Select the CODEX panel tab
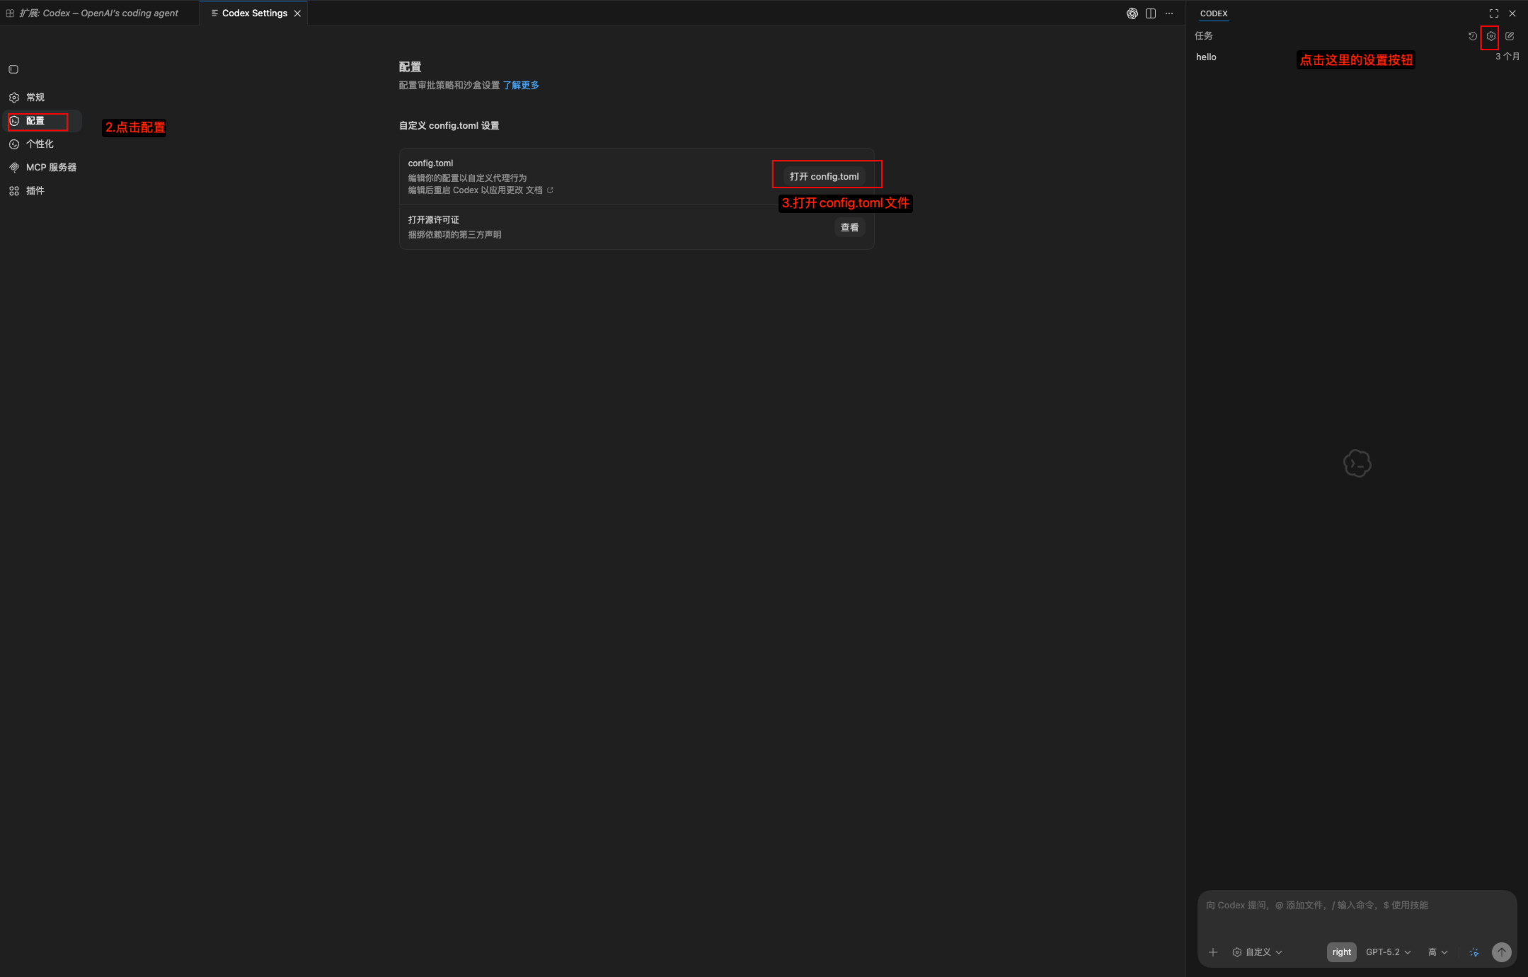Image resolution: width=1528 pixels, height=977 pixels. (x=1214, y=13)
